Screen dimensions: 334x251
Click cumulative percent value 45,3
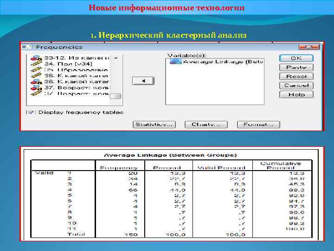(x=297, y=184)
